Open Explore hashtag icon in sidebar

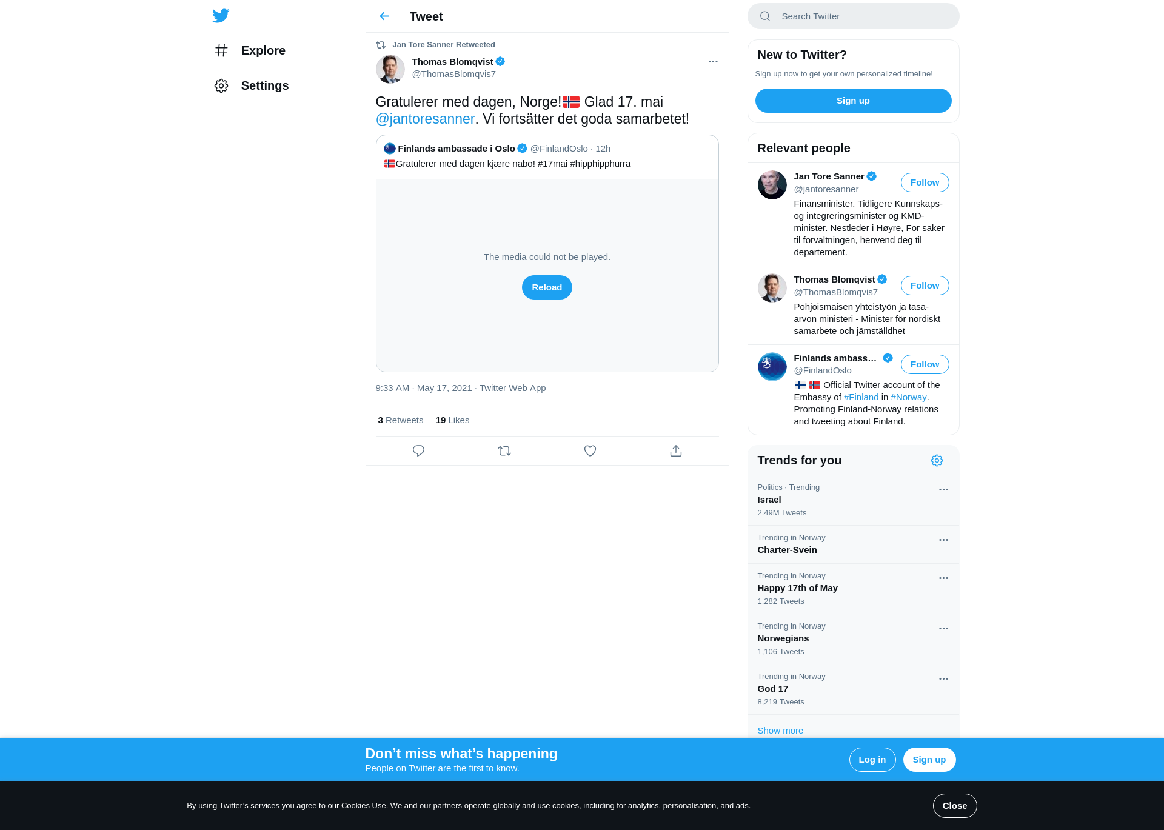coord(221,50)
